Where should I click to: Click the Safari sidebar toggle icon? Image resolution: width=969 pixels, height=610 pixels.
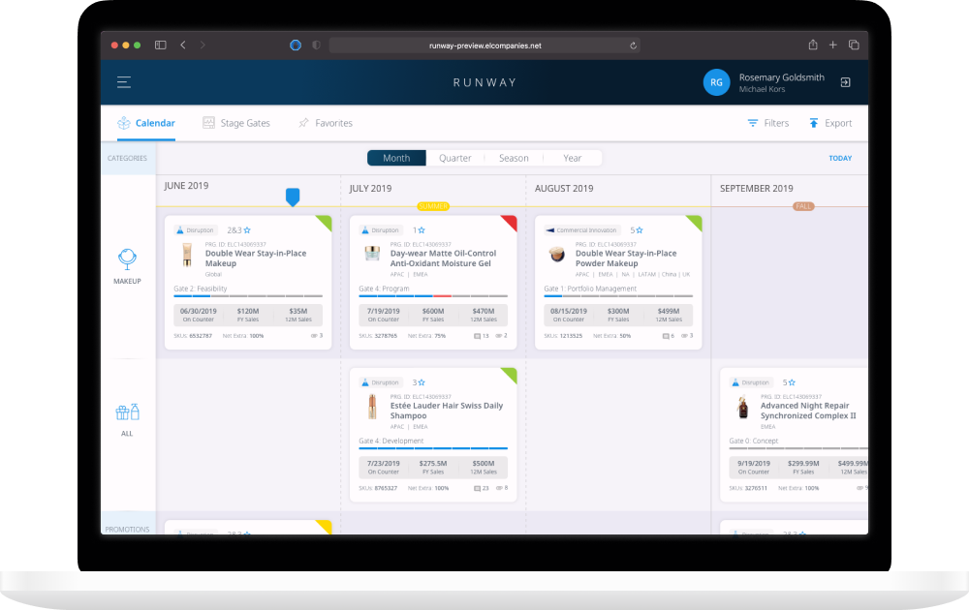point(160,45)
